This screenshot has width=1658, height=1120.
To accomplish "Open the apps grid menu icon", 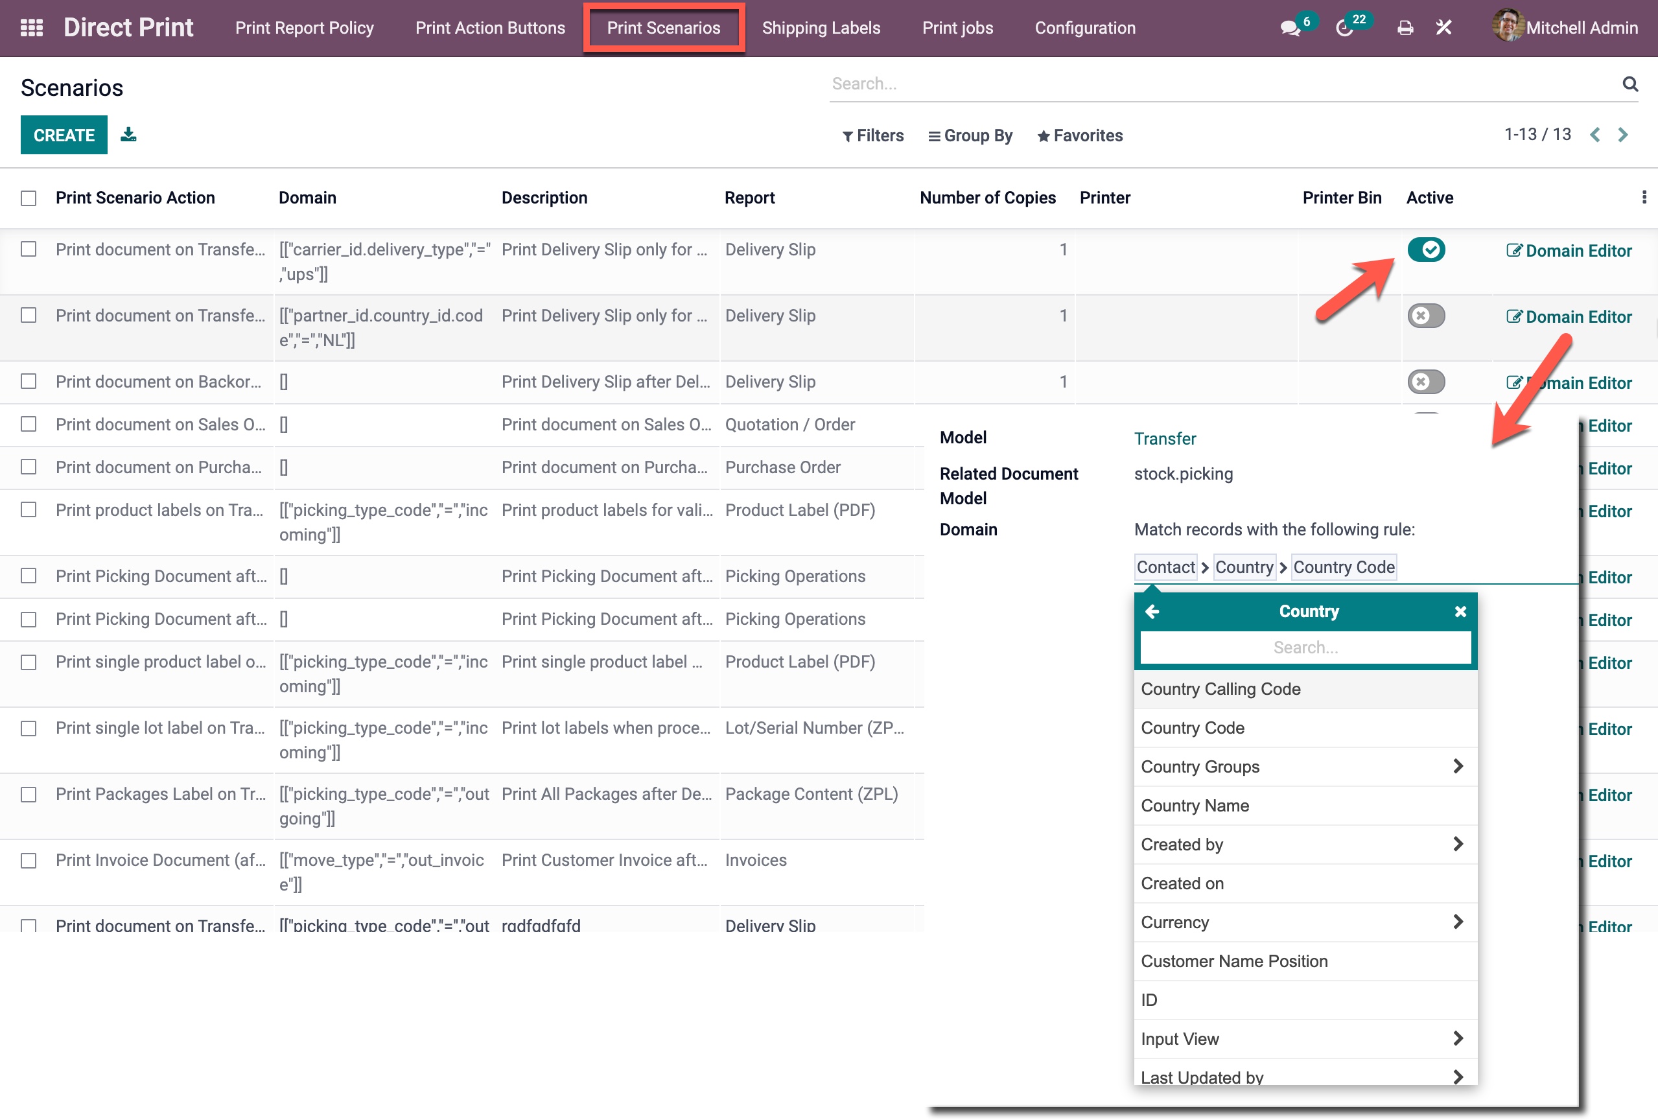I will 31,28.
